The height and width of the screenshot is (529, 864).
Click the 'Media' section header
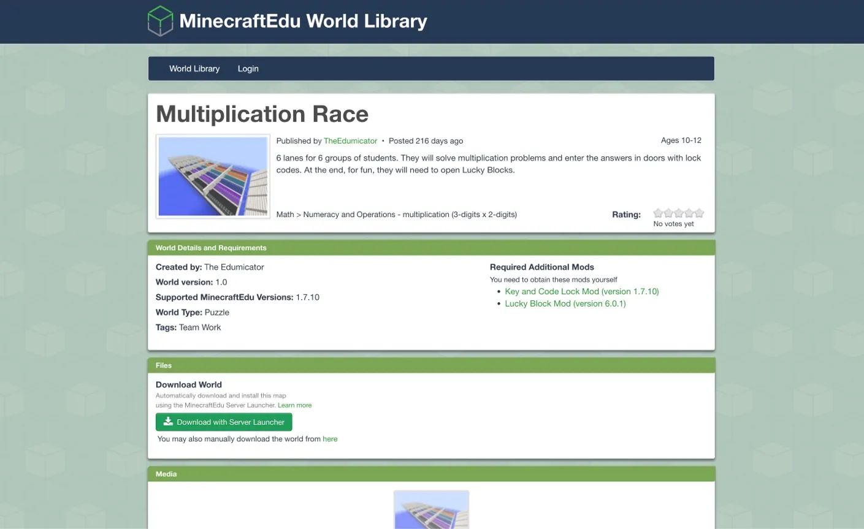(166, 474)
